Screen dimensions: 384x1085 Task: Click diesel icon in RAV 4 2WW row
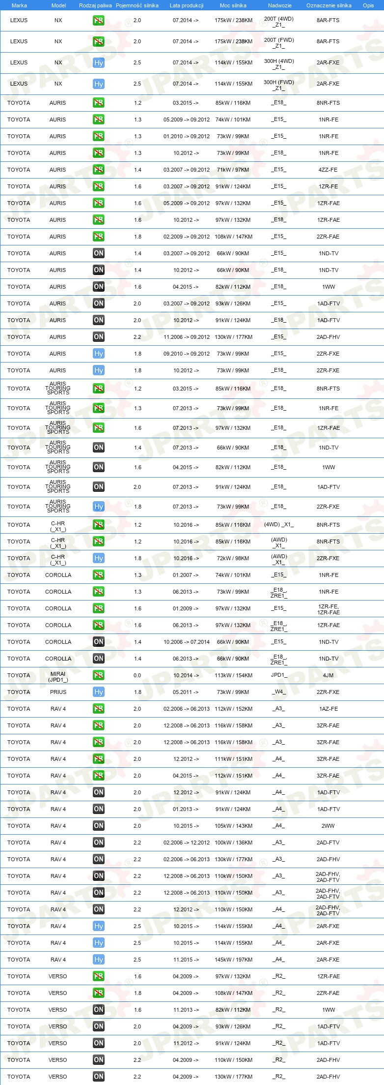(99, 826)
